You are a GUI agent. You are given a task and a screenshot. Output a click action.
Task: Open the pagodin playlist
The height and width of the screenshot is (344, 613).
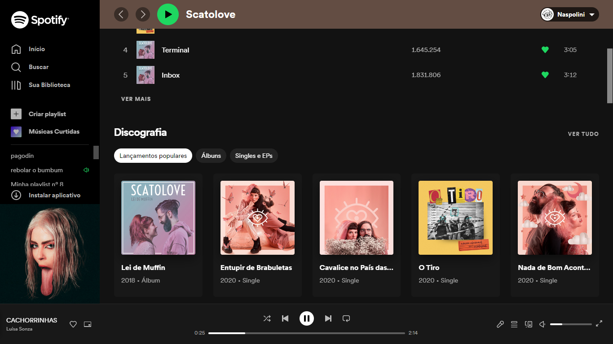click(x=22, y=156)
